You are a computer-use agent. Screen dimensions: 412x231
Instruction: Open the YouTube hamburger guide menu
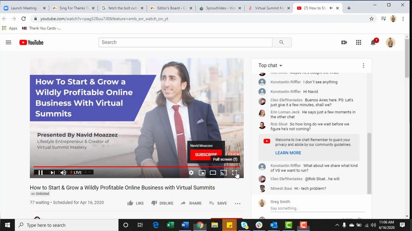tap(9, 42)
